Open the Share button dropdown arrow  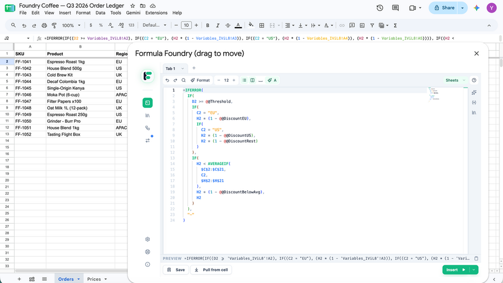point(462,8)
